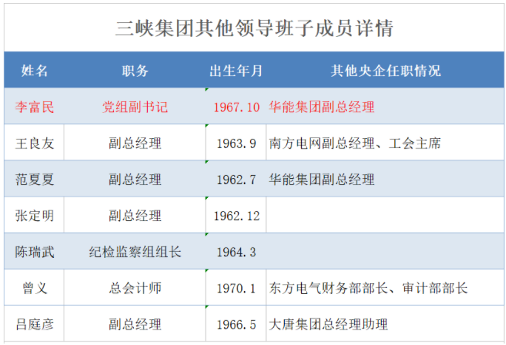Image resolution: width=506 pixels, height=345 pixels.
Task: Select 副总经理 in 王良友's row
Action: [135, 143]
